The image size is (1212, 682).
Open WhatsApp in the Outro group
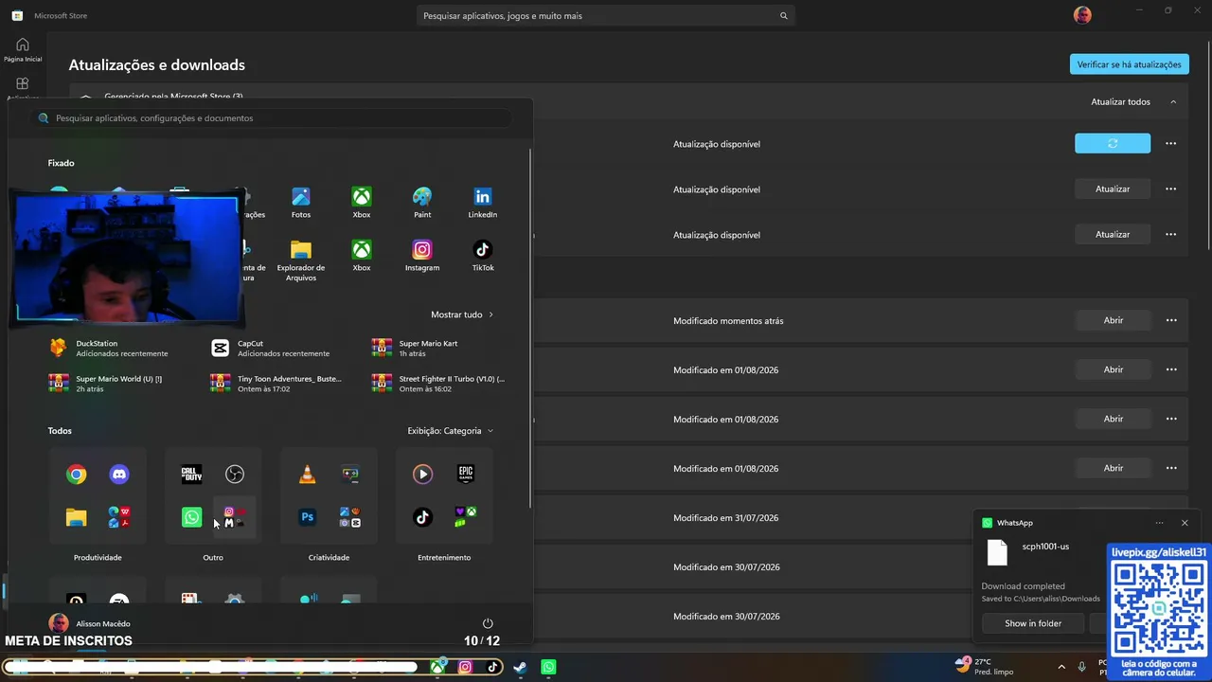point(192,517)
